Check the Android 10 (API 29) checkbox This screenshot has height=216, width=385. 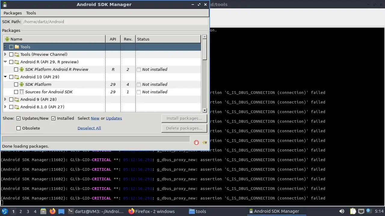click(11, 77)
